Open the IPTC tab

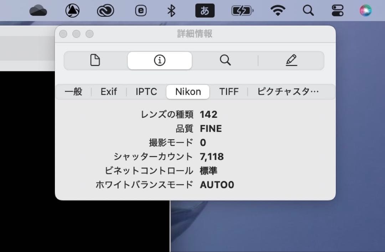click(145, 92)
